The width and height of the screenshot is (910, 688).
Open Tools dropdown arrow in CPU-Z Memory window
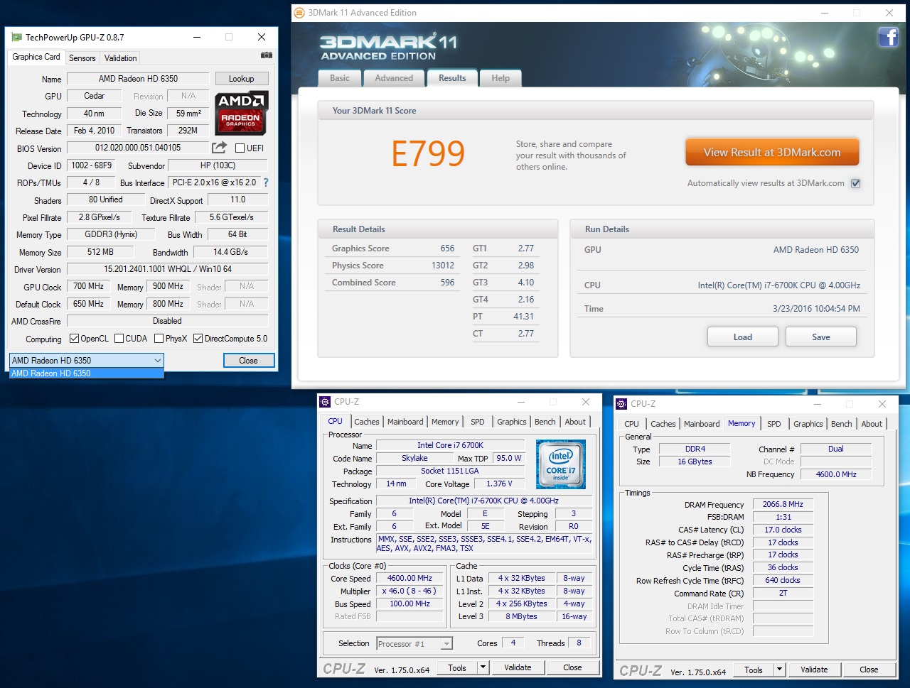(779, 670)
